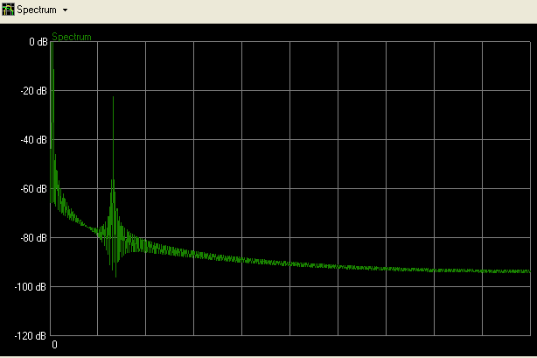Viewport: 537px width, 358px height.
Task: Click the Spectrum title text in the header
Action: pos(37,11)
